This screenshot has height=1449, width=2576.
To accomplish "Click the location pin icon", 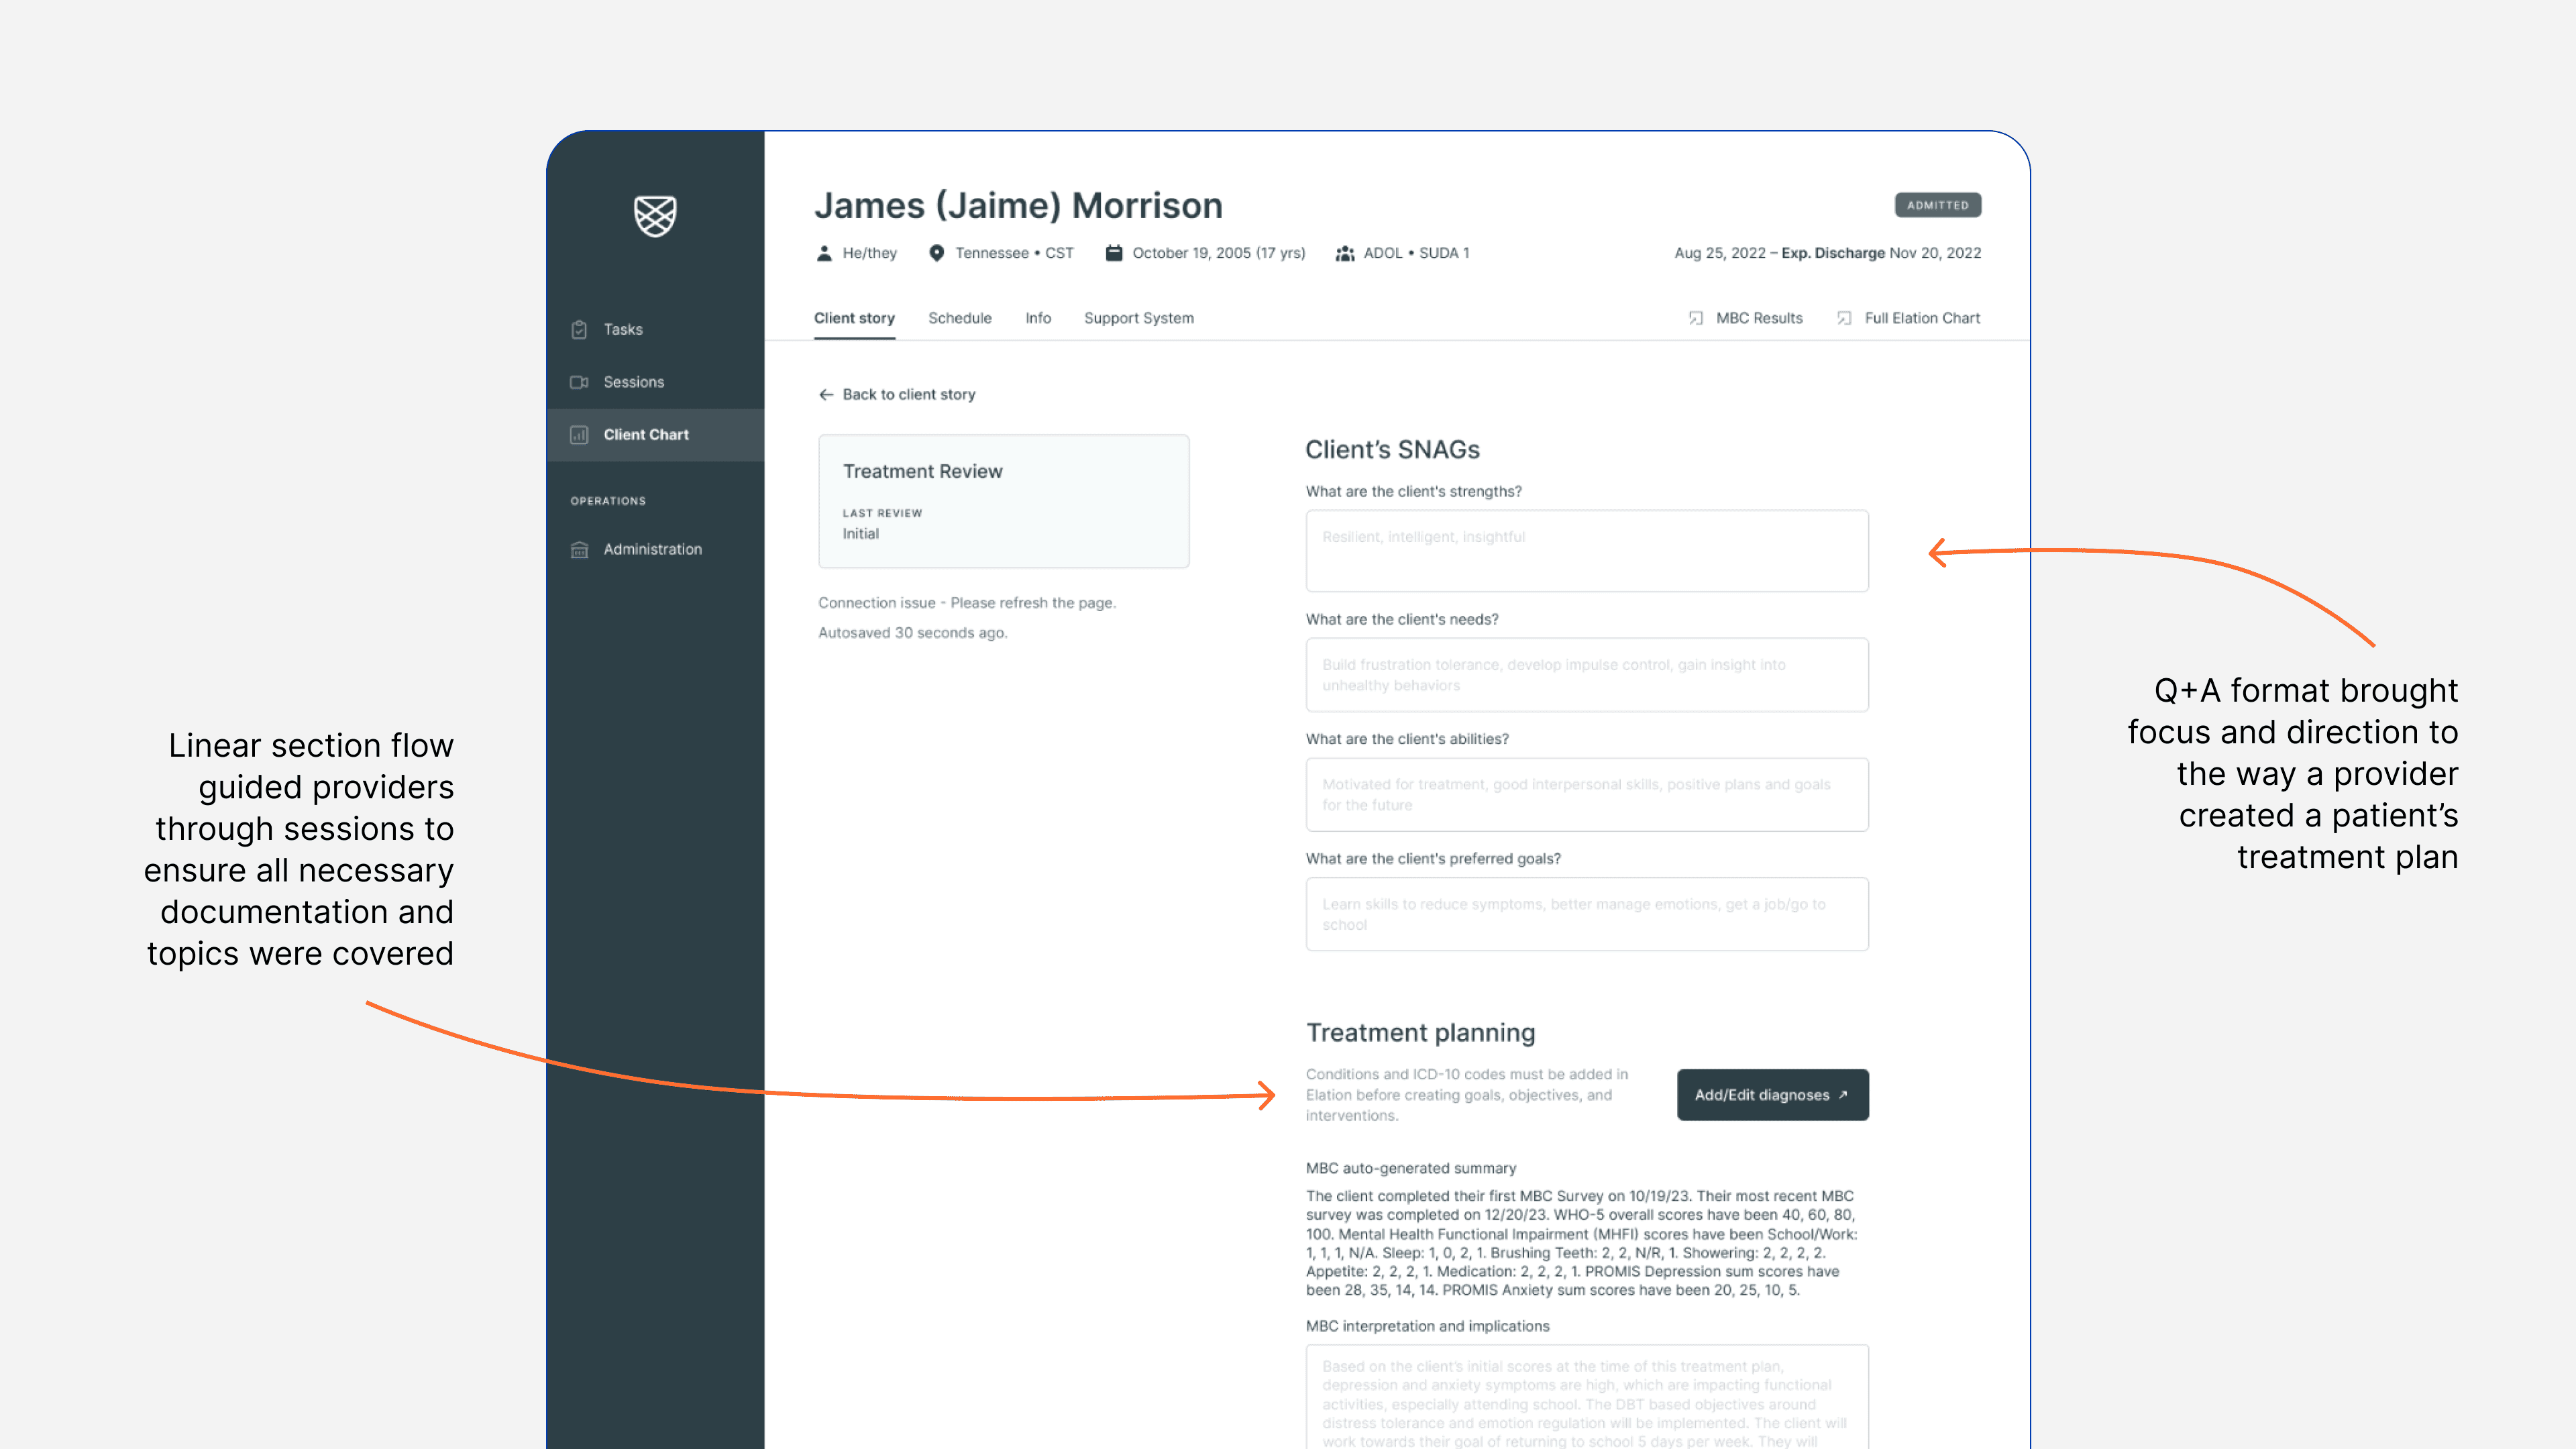I will (x=936, y=253).
